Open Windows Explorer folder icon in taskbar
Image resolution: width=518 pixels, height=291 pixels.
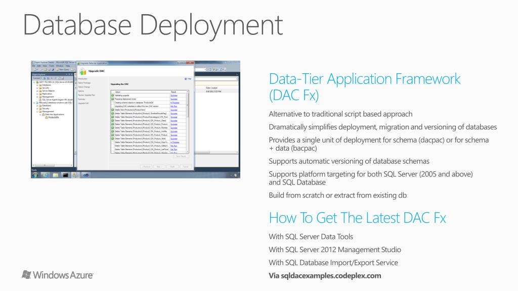[x=55, y=175]
